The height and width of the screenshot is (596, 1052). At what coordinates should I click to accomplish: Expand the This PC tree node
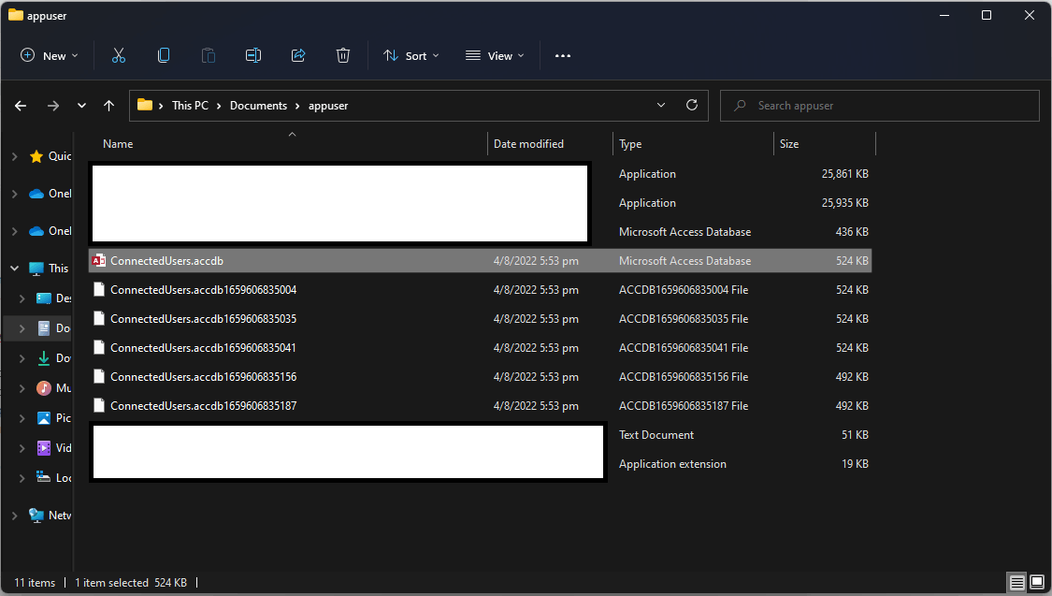[14, 269]
